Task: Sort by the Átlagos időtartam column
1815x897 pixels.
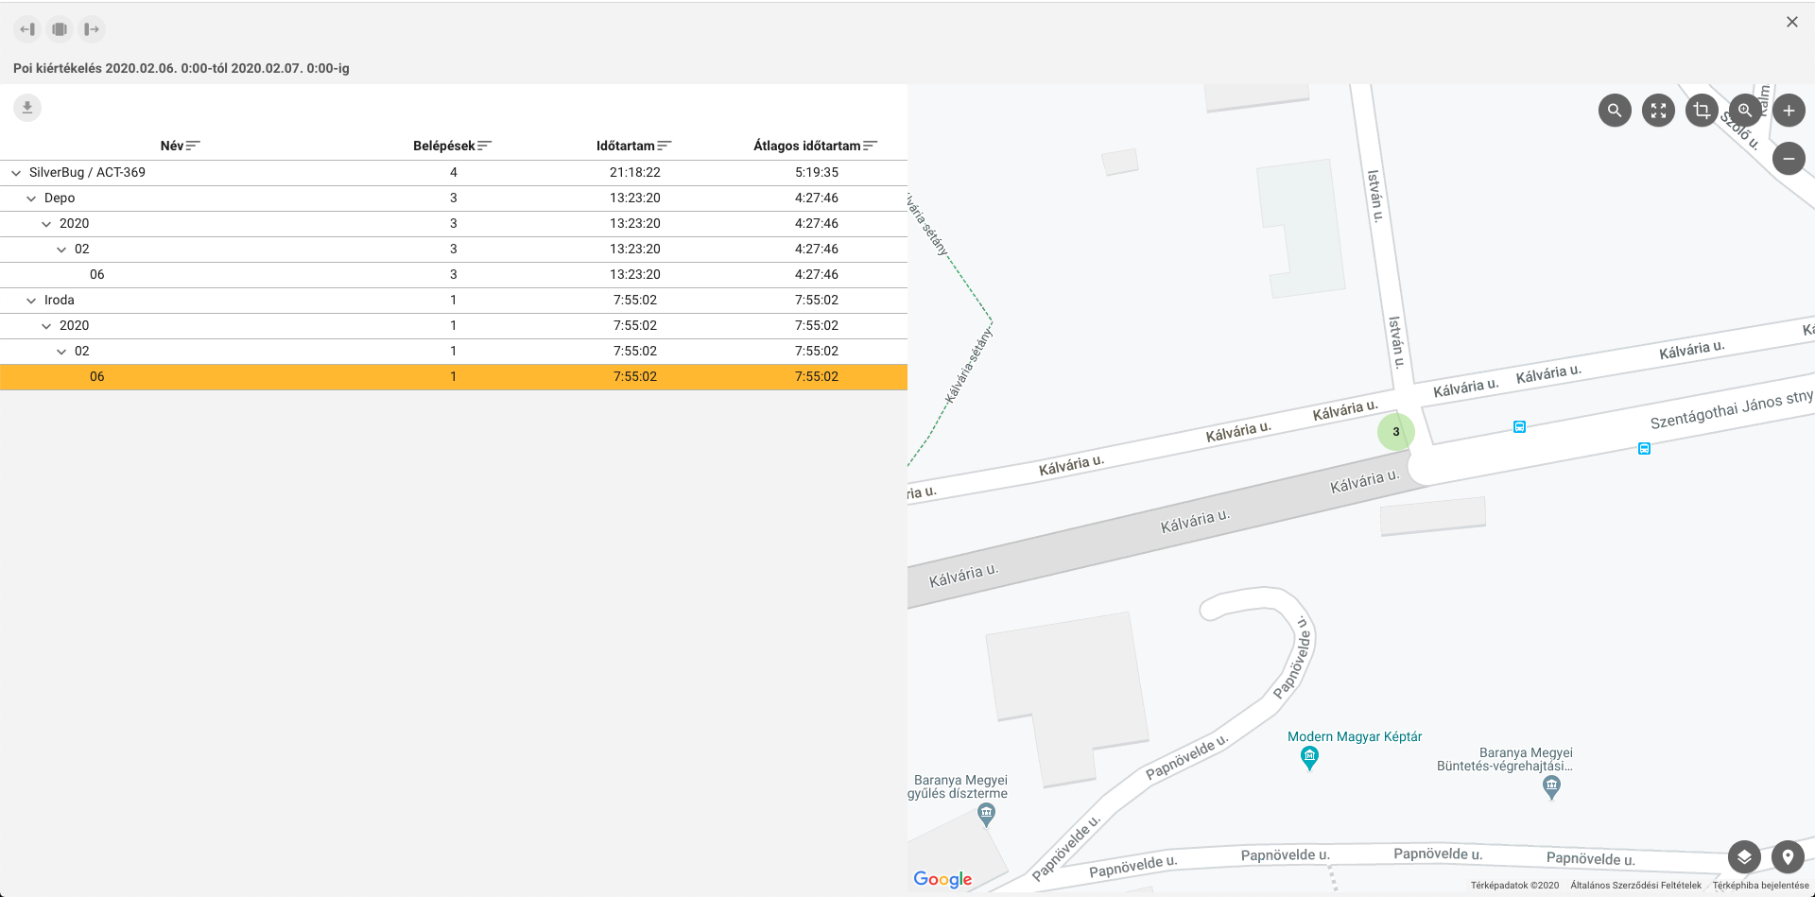Action: [815, 146]
